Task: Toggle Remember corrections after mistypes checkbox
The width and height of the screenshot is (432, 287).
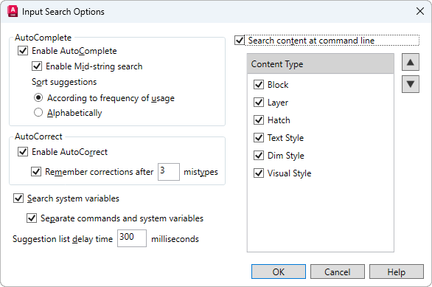Action: [x=36, y=171]
